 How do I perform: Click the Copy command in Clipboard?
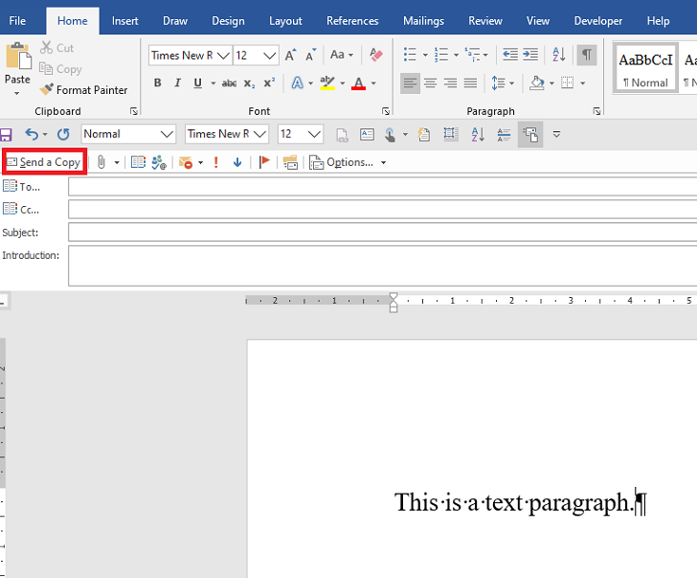tap(60, 69)
